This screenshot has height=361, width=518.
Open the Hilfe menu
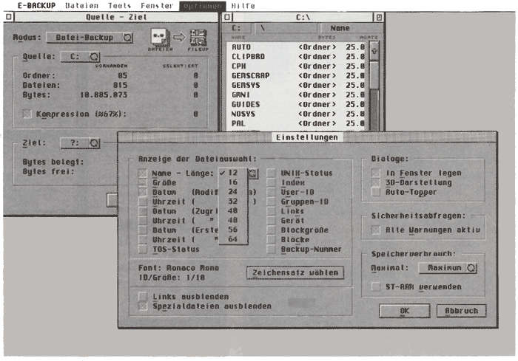pos(243,5)
